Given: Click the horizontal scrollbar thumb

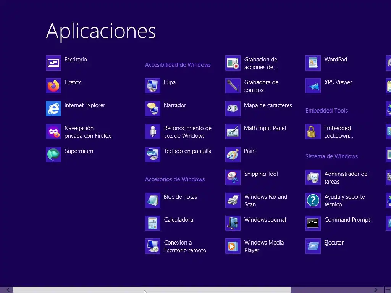Looking at the screenshot, I should point(152,290).
